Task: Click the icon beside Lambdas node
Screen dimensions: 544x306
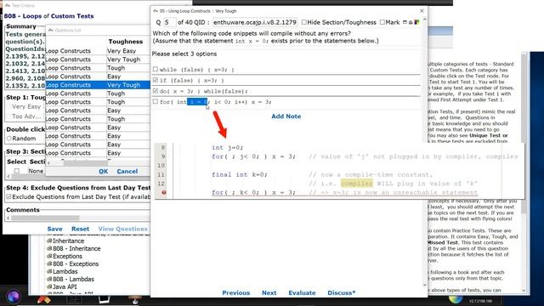Action: point(49,271)
